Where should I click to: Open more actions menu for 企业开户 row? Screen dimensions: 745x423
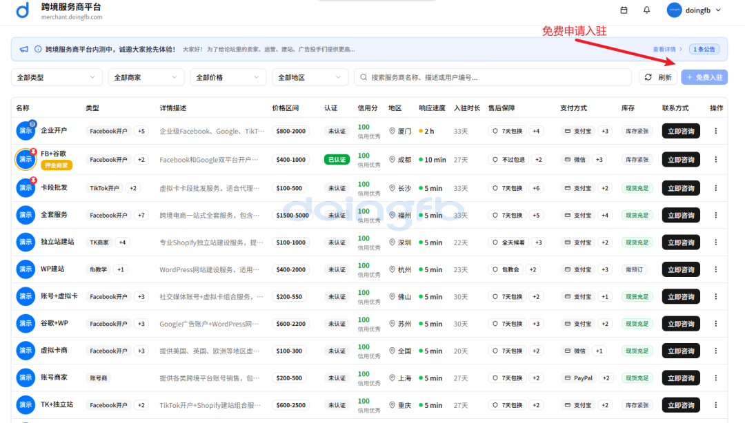tap(715, 131)
